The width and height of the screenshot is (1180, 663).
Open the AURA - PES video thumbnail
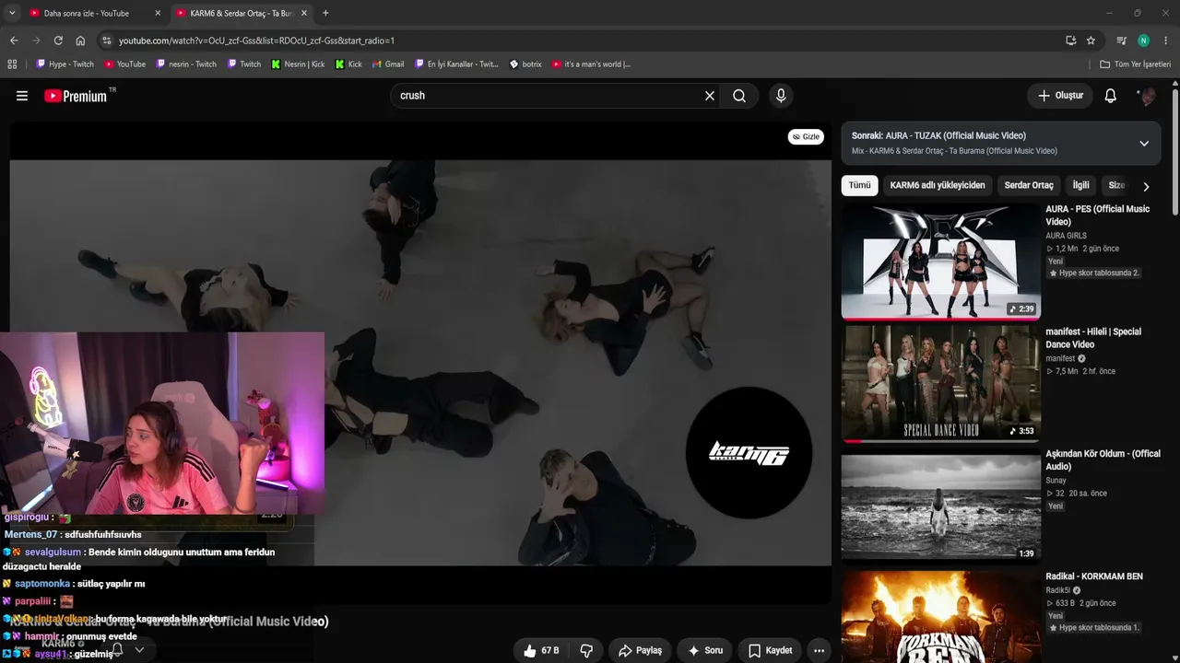[x=940, y=261]
